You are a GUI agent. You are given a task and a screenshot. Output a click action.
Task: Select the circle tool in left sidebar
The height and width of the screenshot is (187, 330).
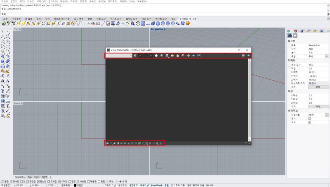point(2,41)
